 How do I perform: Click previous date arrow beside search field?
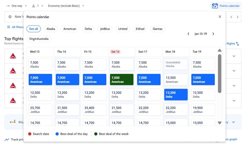231,17
